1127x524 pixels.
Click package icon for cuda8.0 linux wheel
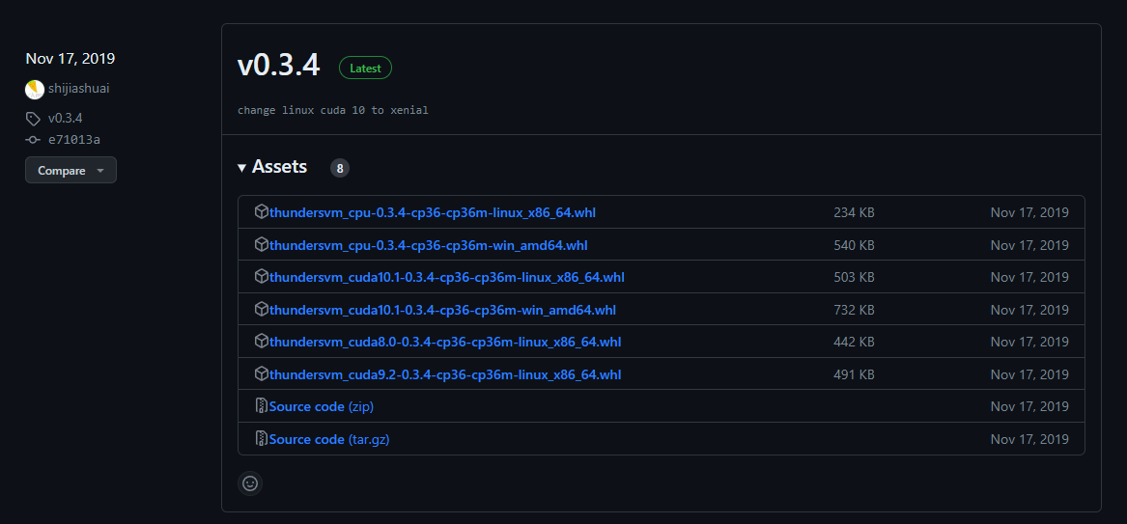coord(262,341)
